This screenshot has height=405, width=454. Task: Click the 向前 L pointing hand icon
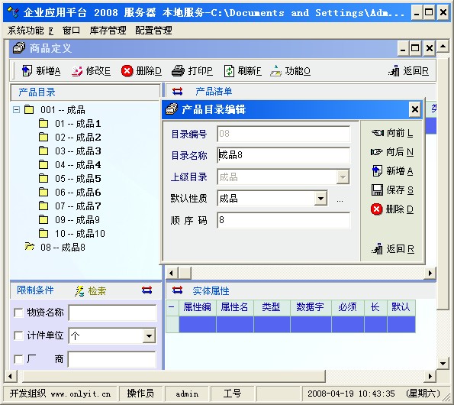click(x=377, y=133)
